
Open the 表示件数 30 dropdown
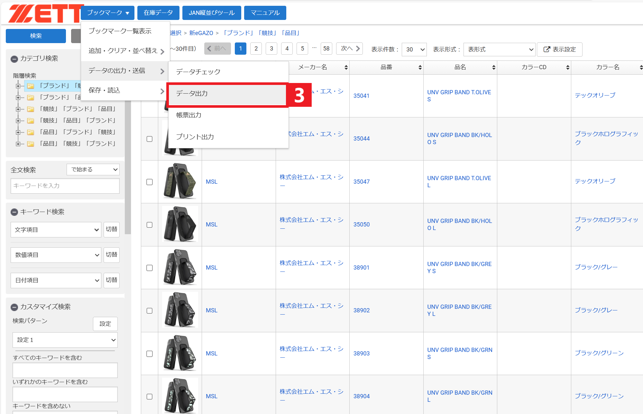(414, 50)
